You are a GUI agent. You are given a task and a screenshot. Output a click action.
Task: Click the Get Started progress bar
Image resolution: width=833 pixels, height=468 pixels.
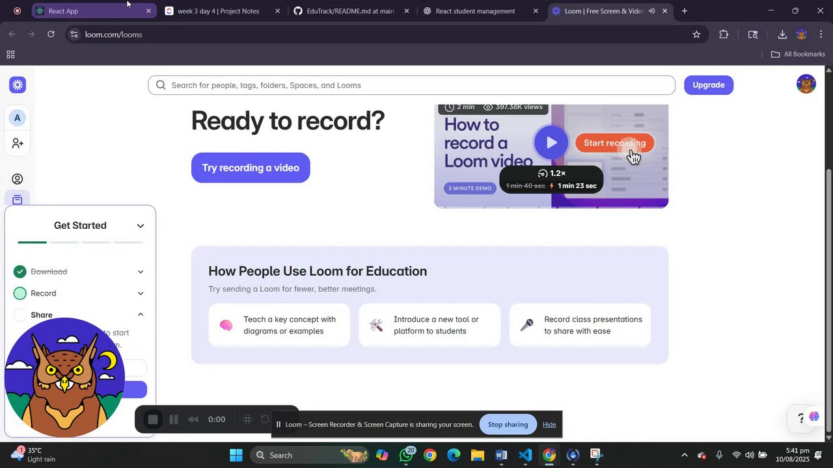(x=80, y=242)
